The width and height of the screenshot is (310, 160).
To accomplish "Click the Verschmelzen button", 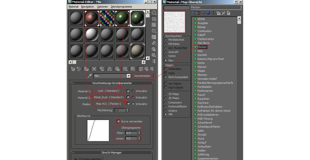I will pos(142,76).
